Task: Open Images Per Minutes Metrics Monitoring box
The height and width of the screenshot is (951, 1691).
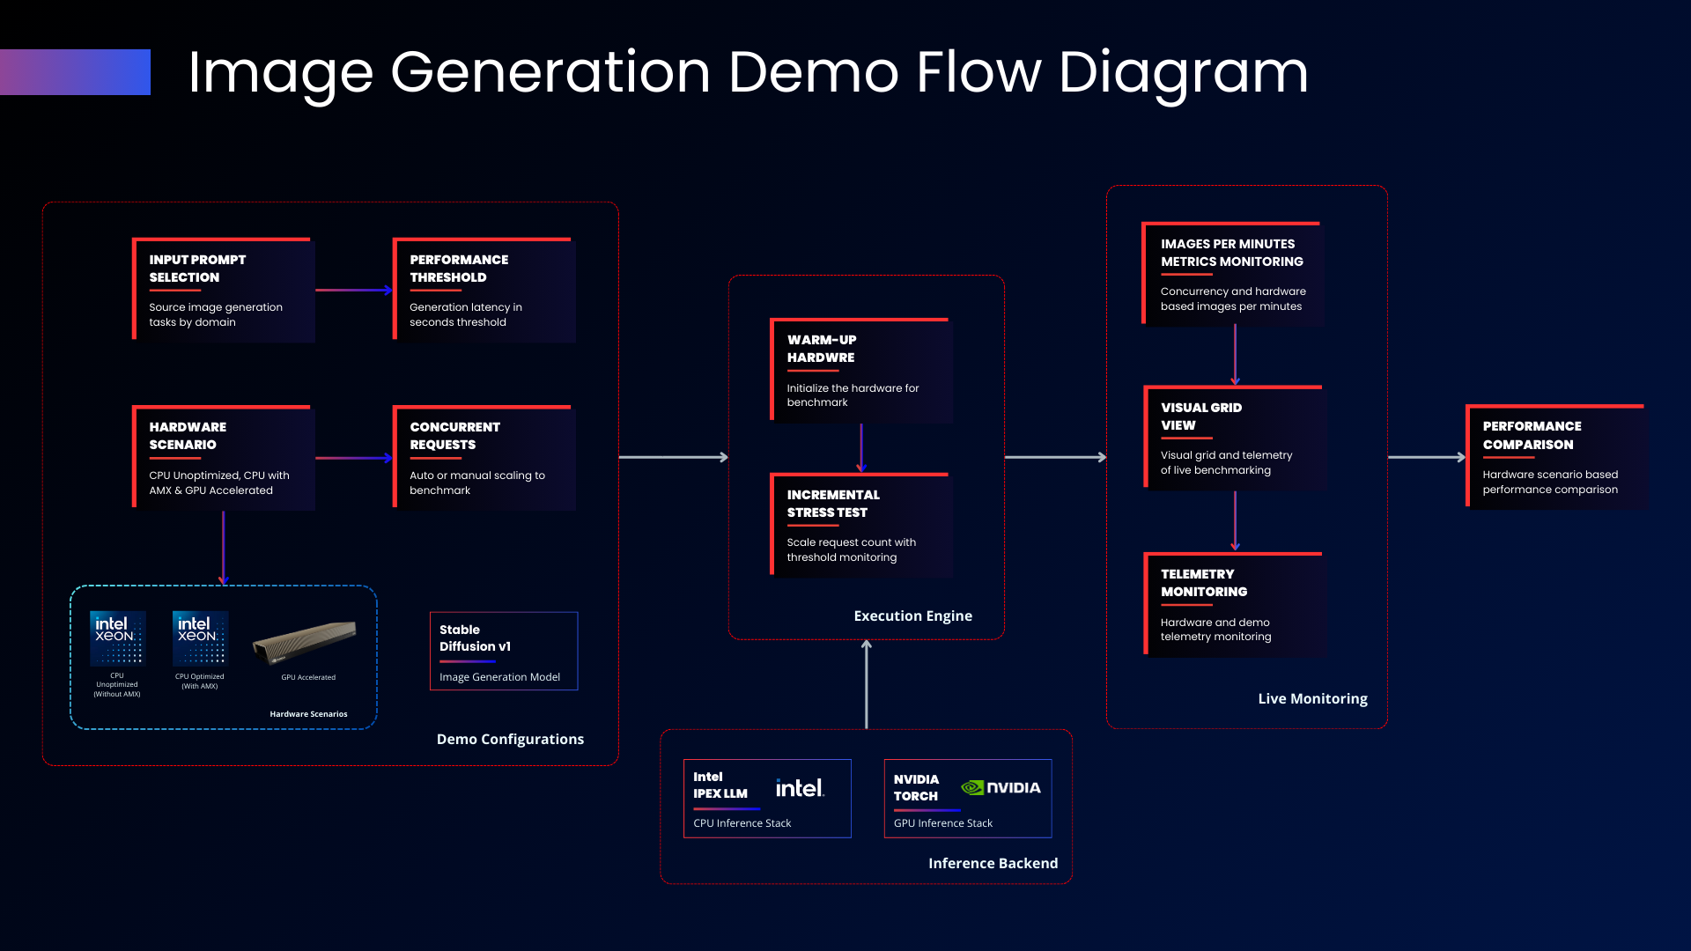Action: 1233,274
